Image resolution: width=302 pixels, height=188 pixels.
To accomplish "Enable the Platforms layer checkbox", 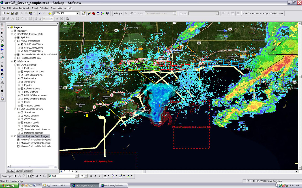I will 22,68.
